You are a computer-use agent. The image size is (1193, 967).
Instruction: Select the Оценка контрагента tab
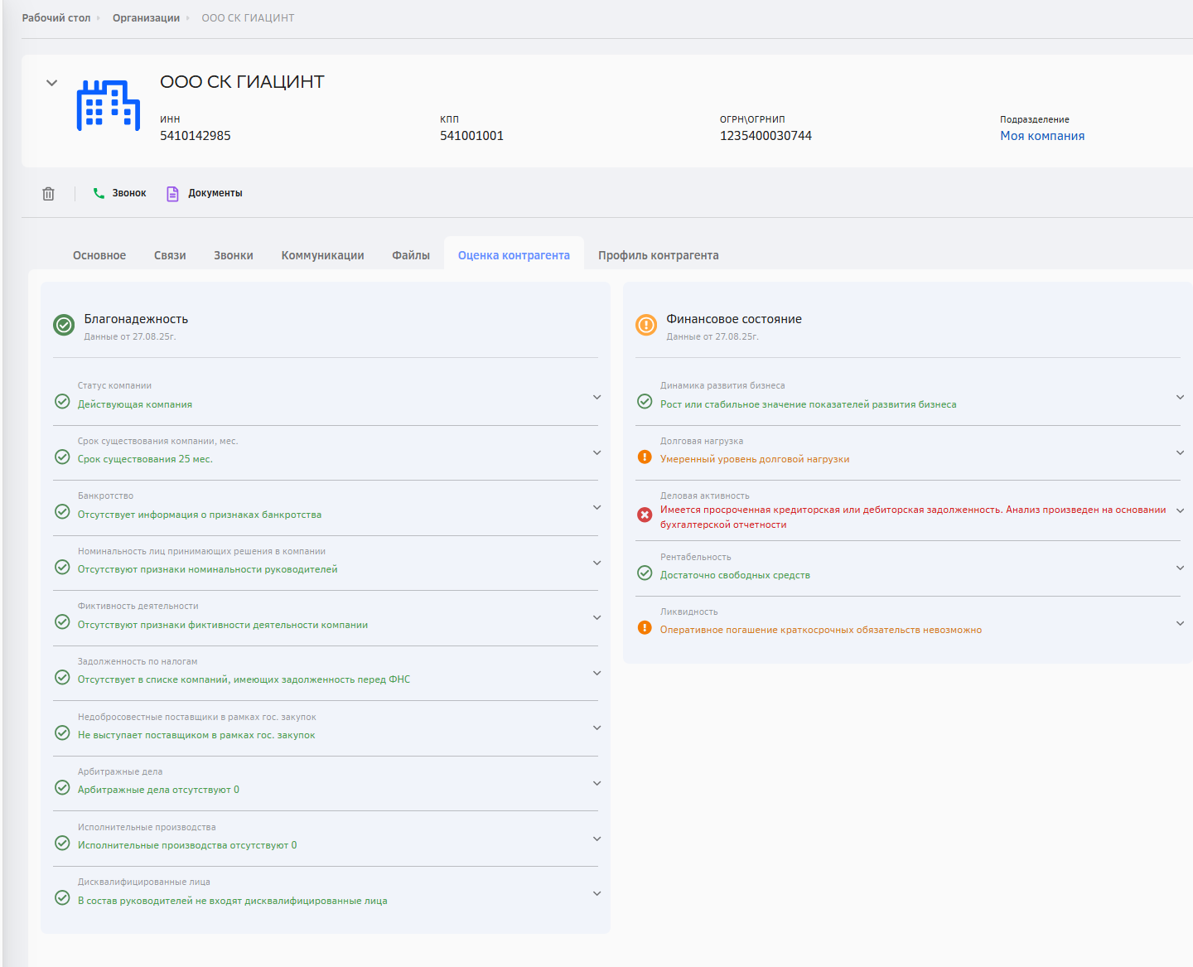514,255
